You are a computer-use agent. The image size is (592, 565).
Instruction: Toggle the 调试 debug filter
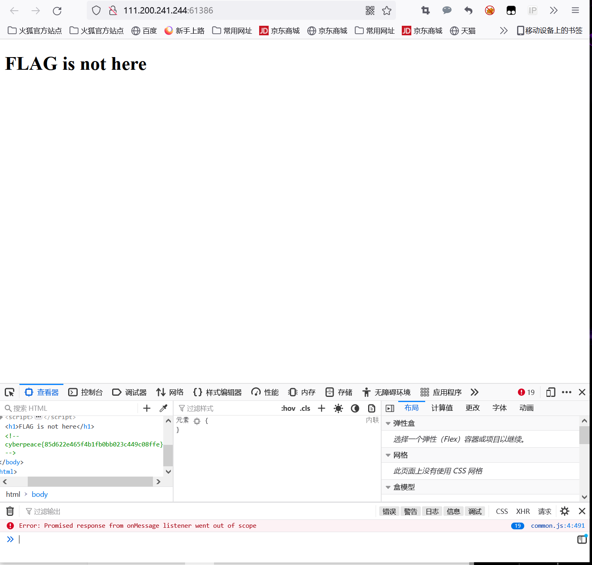pyautogui.click(x=475, y=511)
